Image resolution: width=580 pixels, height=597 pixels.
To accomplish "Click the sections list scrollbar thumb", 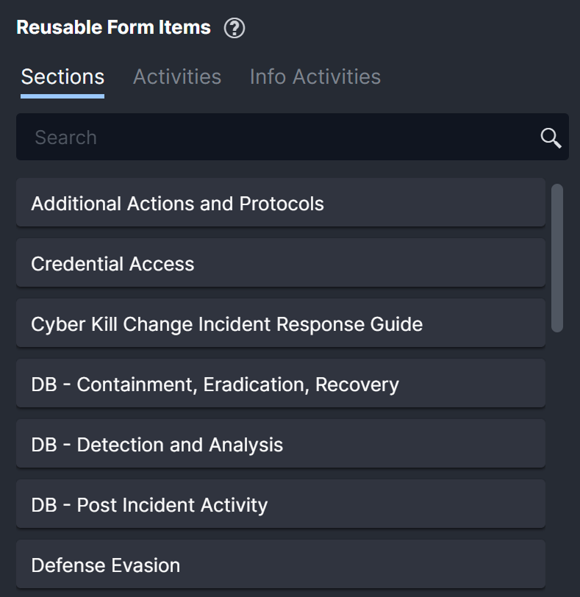I will (x=557, y=257).
